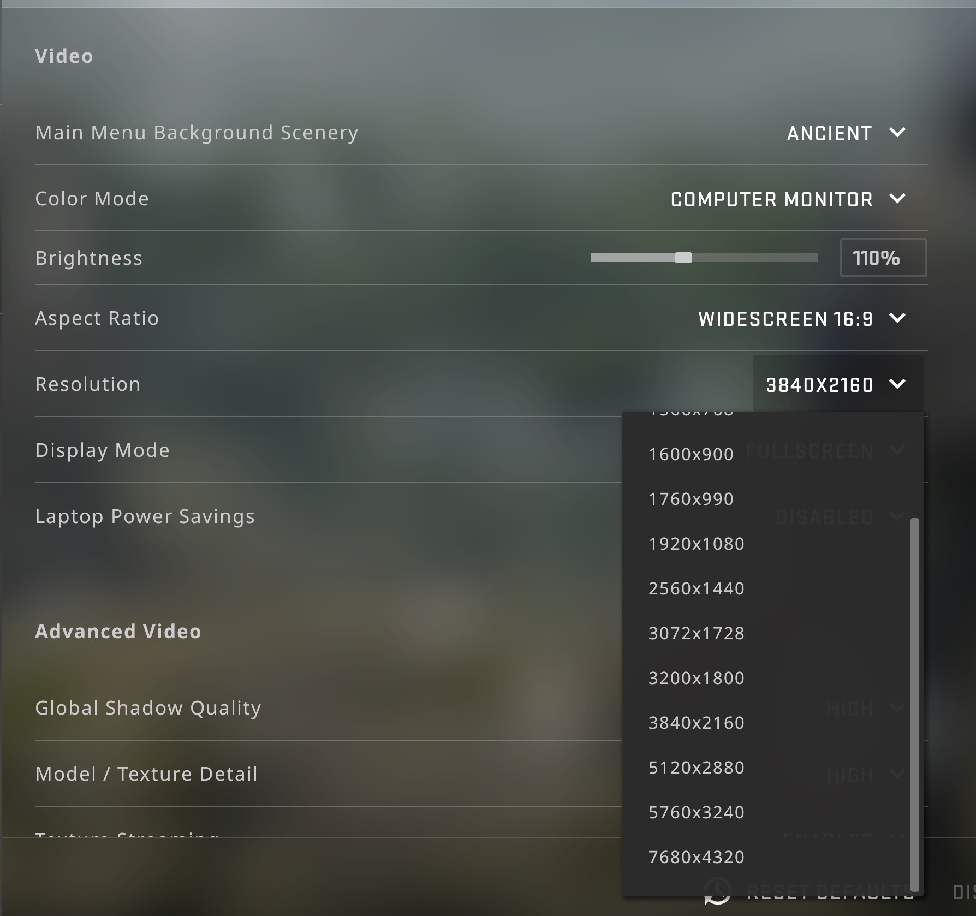
Task: Collapse the Resolution dropdown showing 3840X2160
Action: (838, 385)
